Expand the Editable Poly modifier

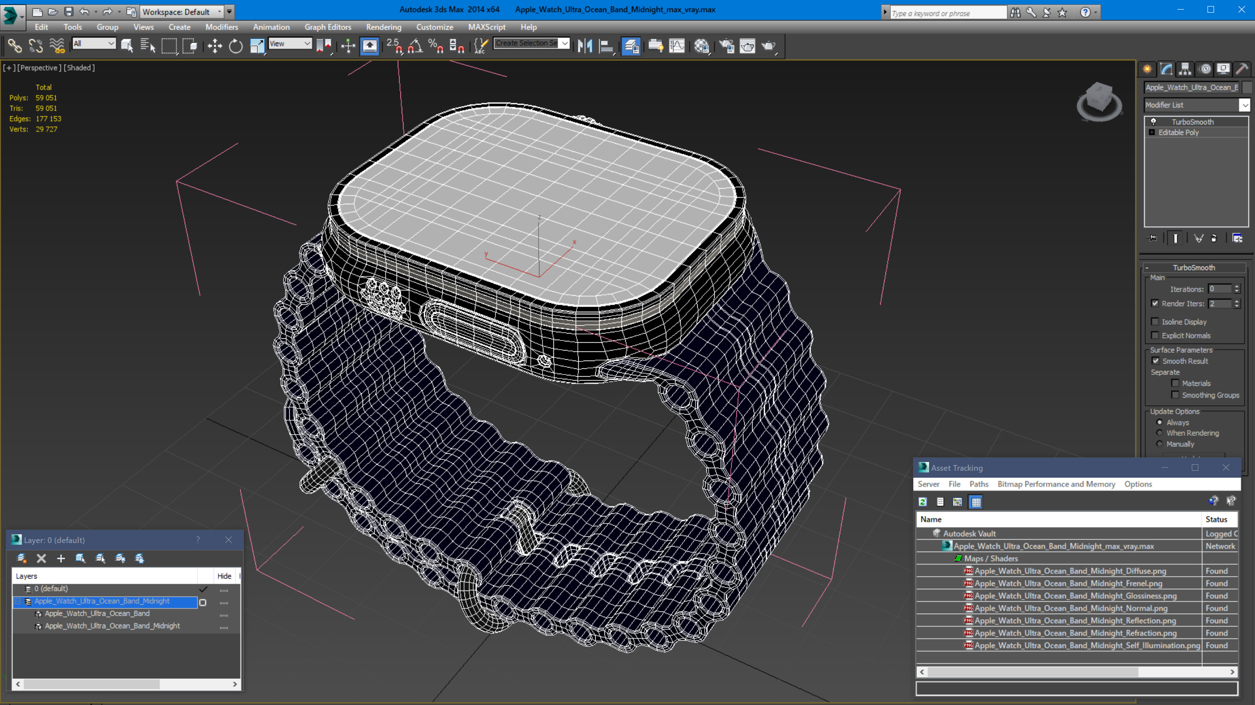pos(1152,132)
